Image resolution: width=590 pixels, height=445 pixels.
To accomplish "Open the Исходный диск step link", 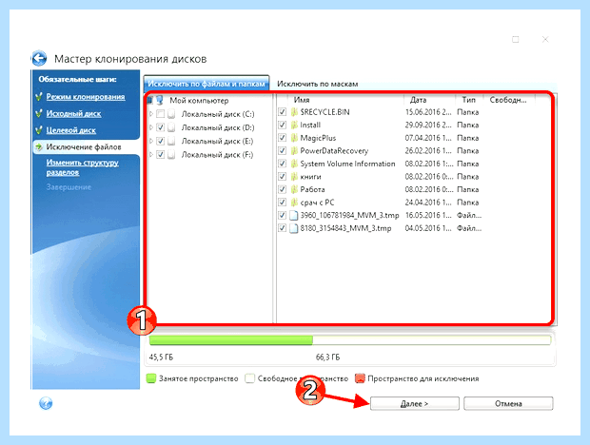I will tap(74, 113).
